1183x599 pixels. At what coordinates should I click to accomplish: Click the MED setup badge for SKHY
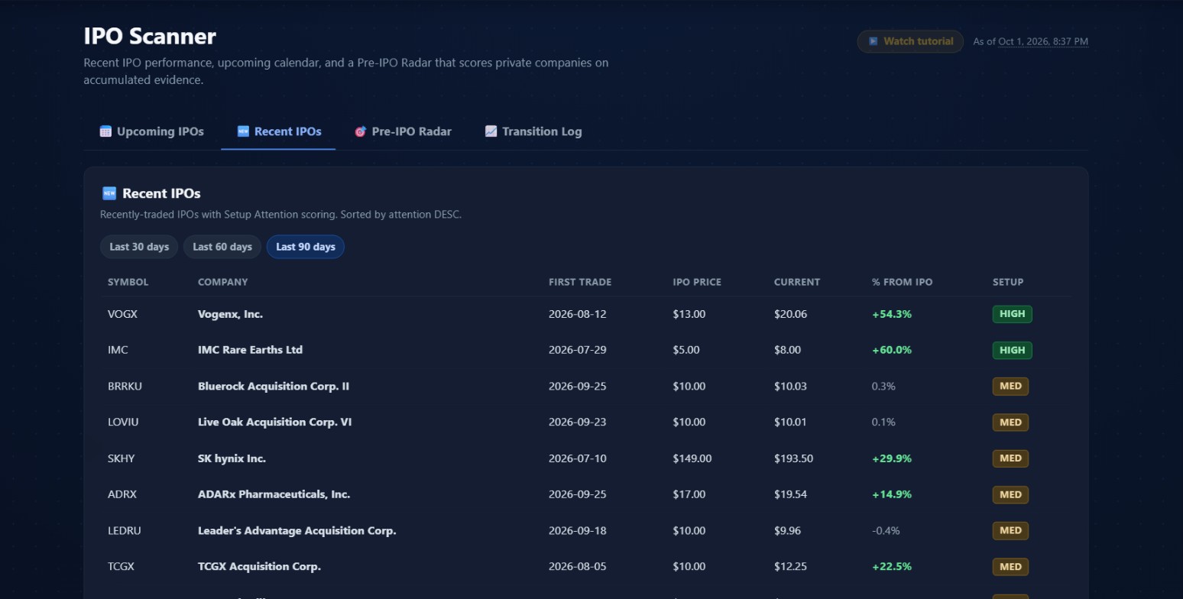point(1010,458)
